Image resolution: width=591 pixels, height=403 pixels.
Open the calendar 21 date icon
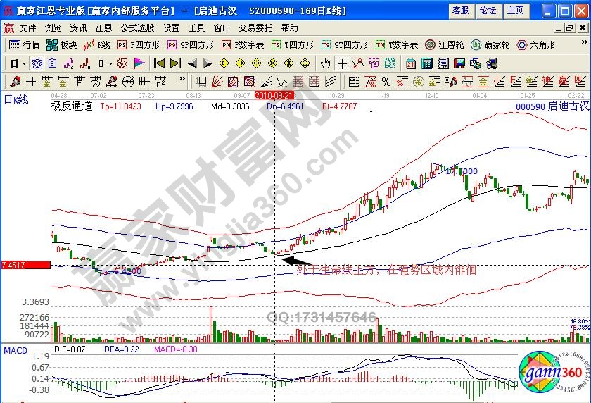pos(410,63)
